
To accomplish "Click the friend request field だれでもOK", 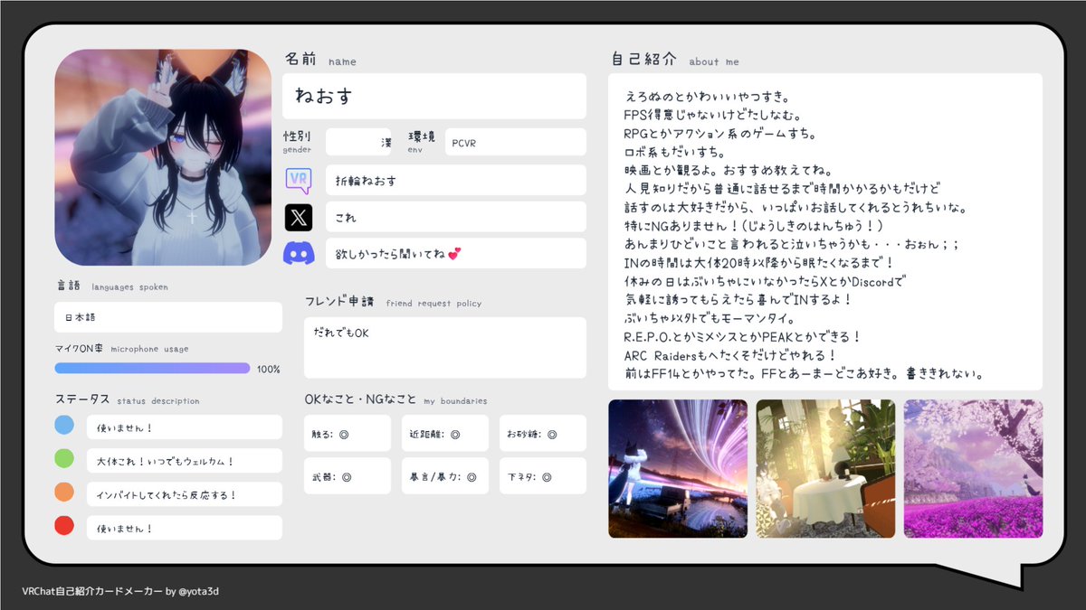I will pyautogui.click(x=445, y=347).
